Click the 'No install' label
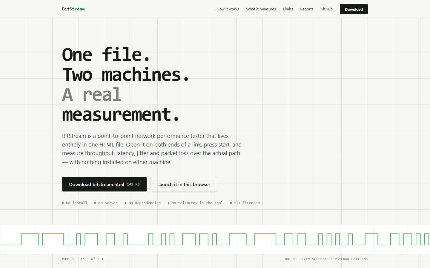The height and width of the screenshot is (268, 430). point(75,203)
